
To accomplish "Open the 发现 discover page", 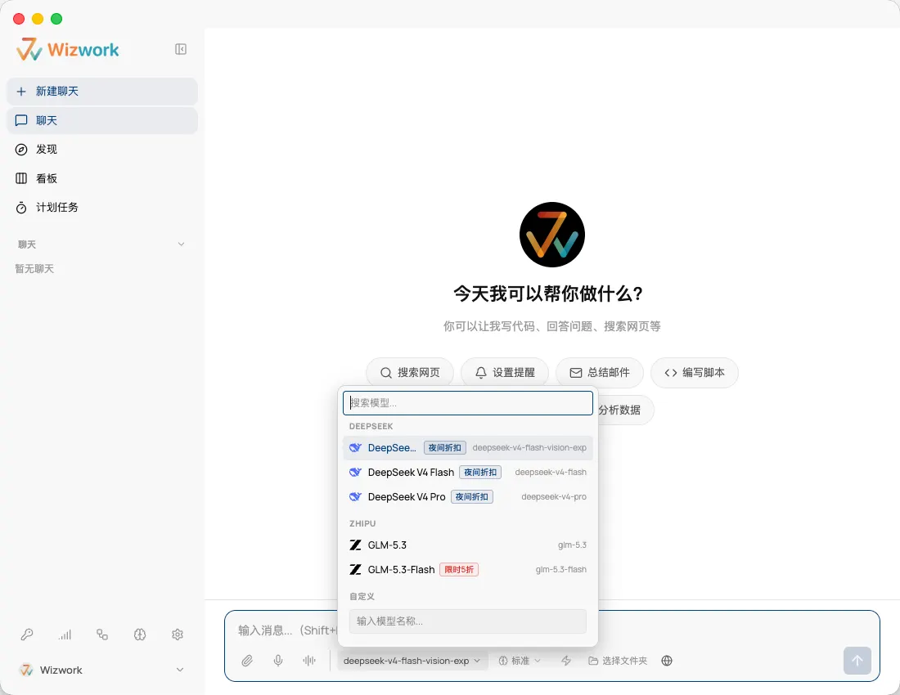I will 102,149.
